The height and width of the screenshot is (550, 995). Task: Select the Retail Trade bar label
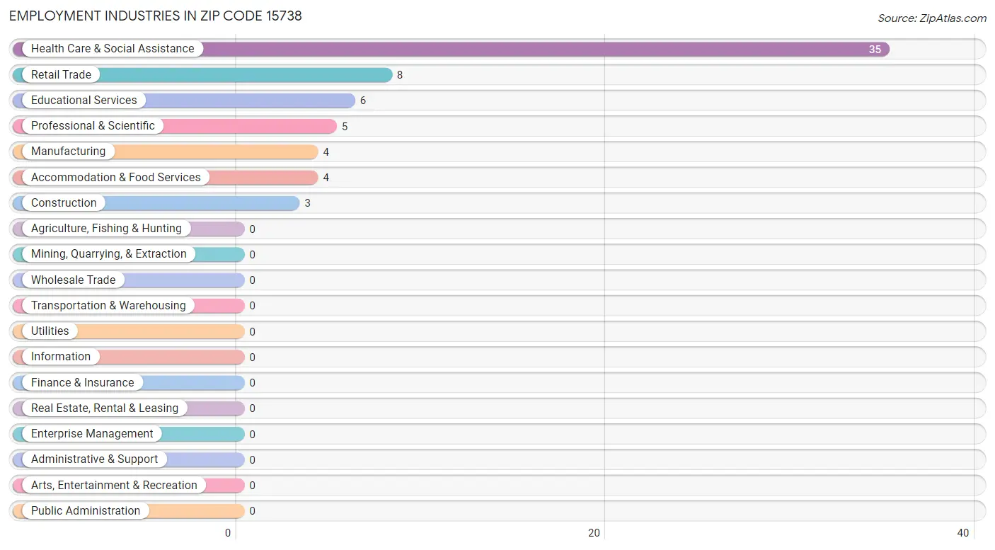point(61,74)
